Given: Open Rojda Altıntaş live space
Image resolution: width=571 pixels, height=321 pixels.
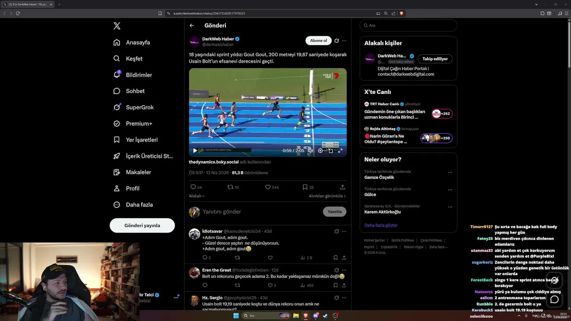Looking at the screenshot, I should pyautogui.click(x=408, y=136).
